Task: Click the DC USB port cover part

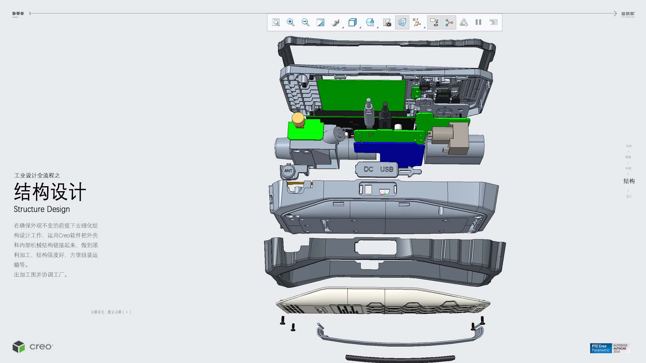Action: coord(378,169)
